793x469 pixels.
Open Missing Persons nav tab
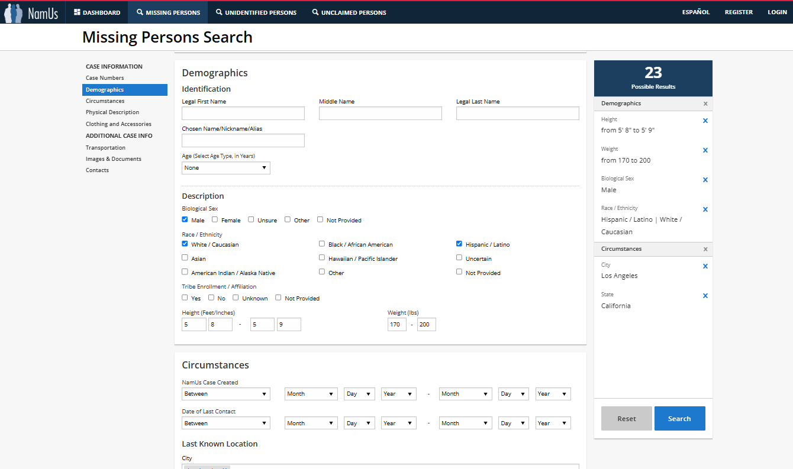tap(168, 12)
